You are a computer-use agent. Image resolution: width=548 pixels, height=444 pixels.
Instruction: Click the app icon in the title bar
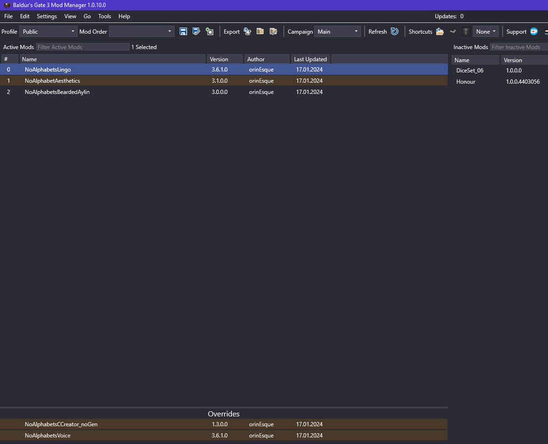7,5
